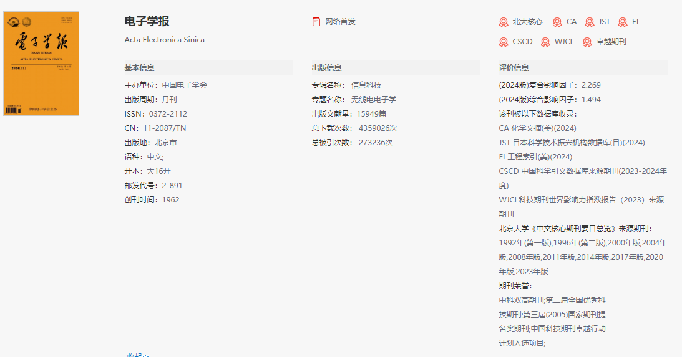Select the 复合影响因子 value 2.269

pos(591,85)
